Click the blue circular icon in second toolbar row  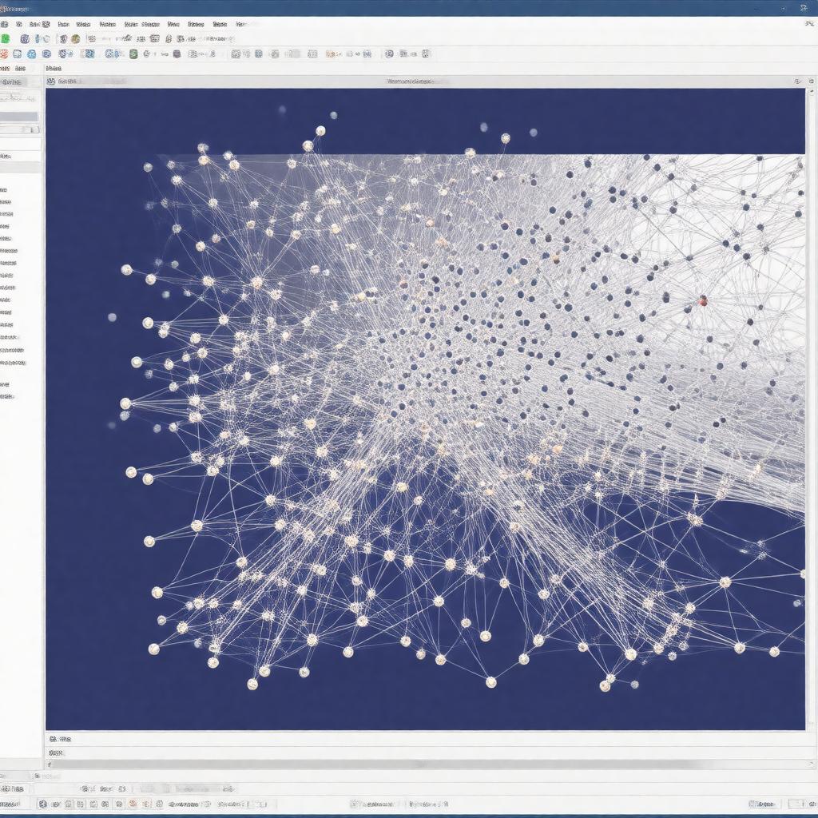(31, 54)
